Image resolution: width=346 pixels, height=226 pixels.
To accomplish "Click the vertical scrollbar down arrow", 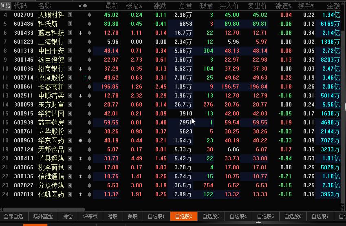I will (x=342, y=206).
